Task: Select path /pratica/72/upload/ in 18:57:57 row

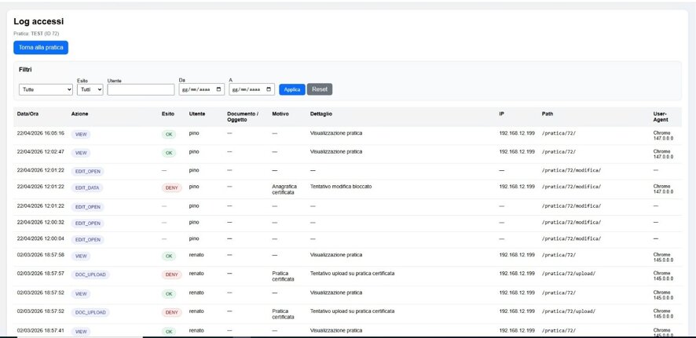Action: tap(569, 274)
